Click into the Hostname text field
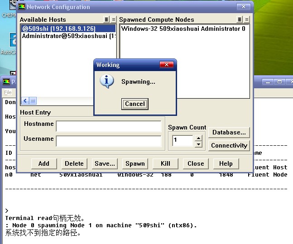 click(x=109, y=126)
